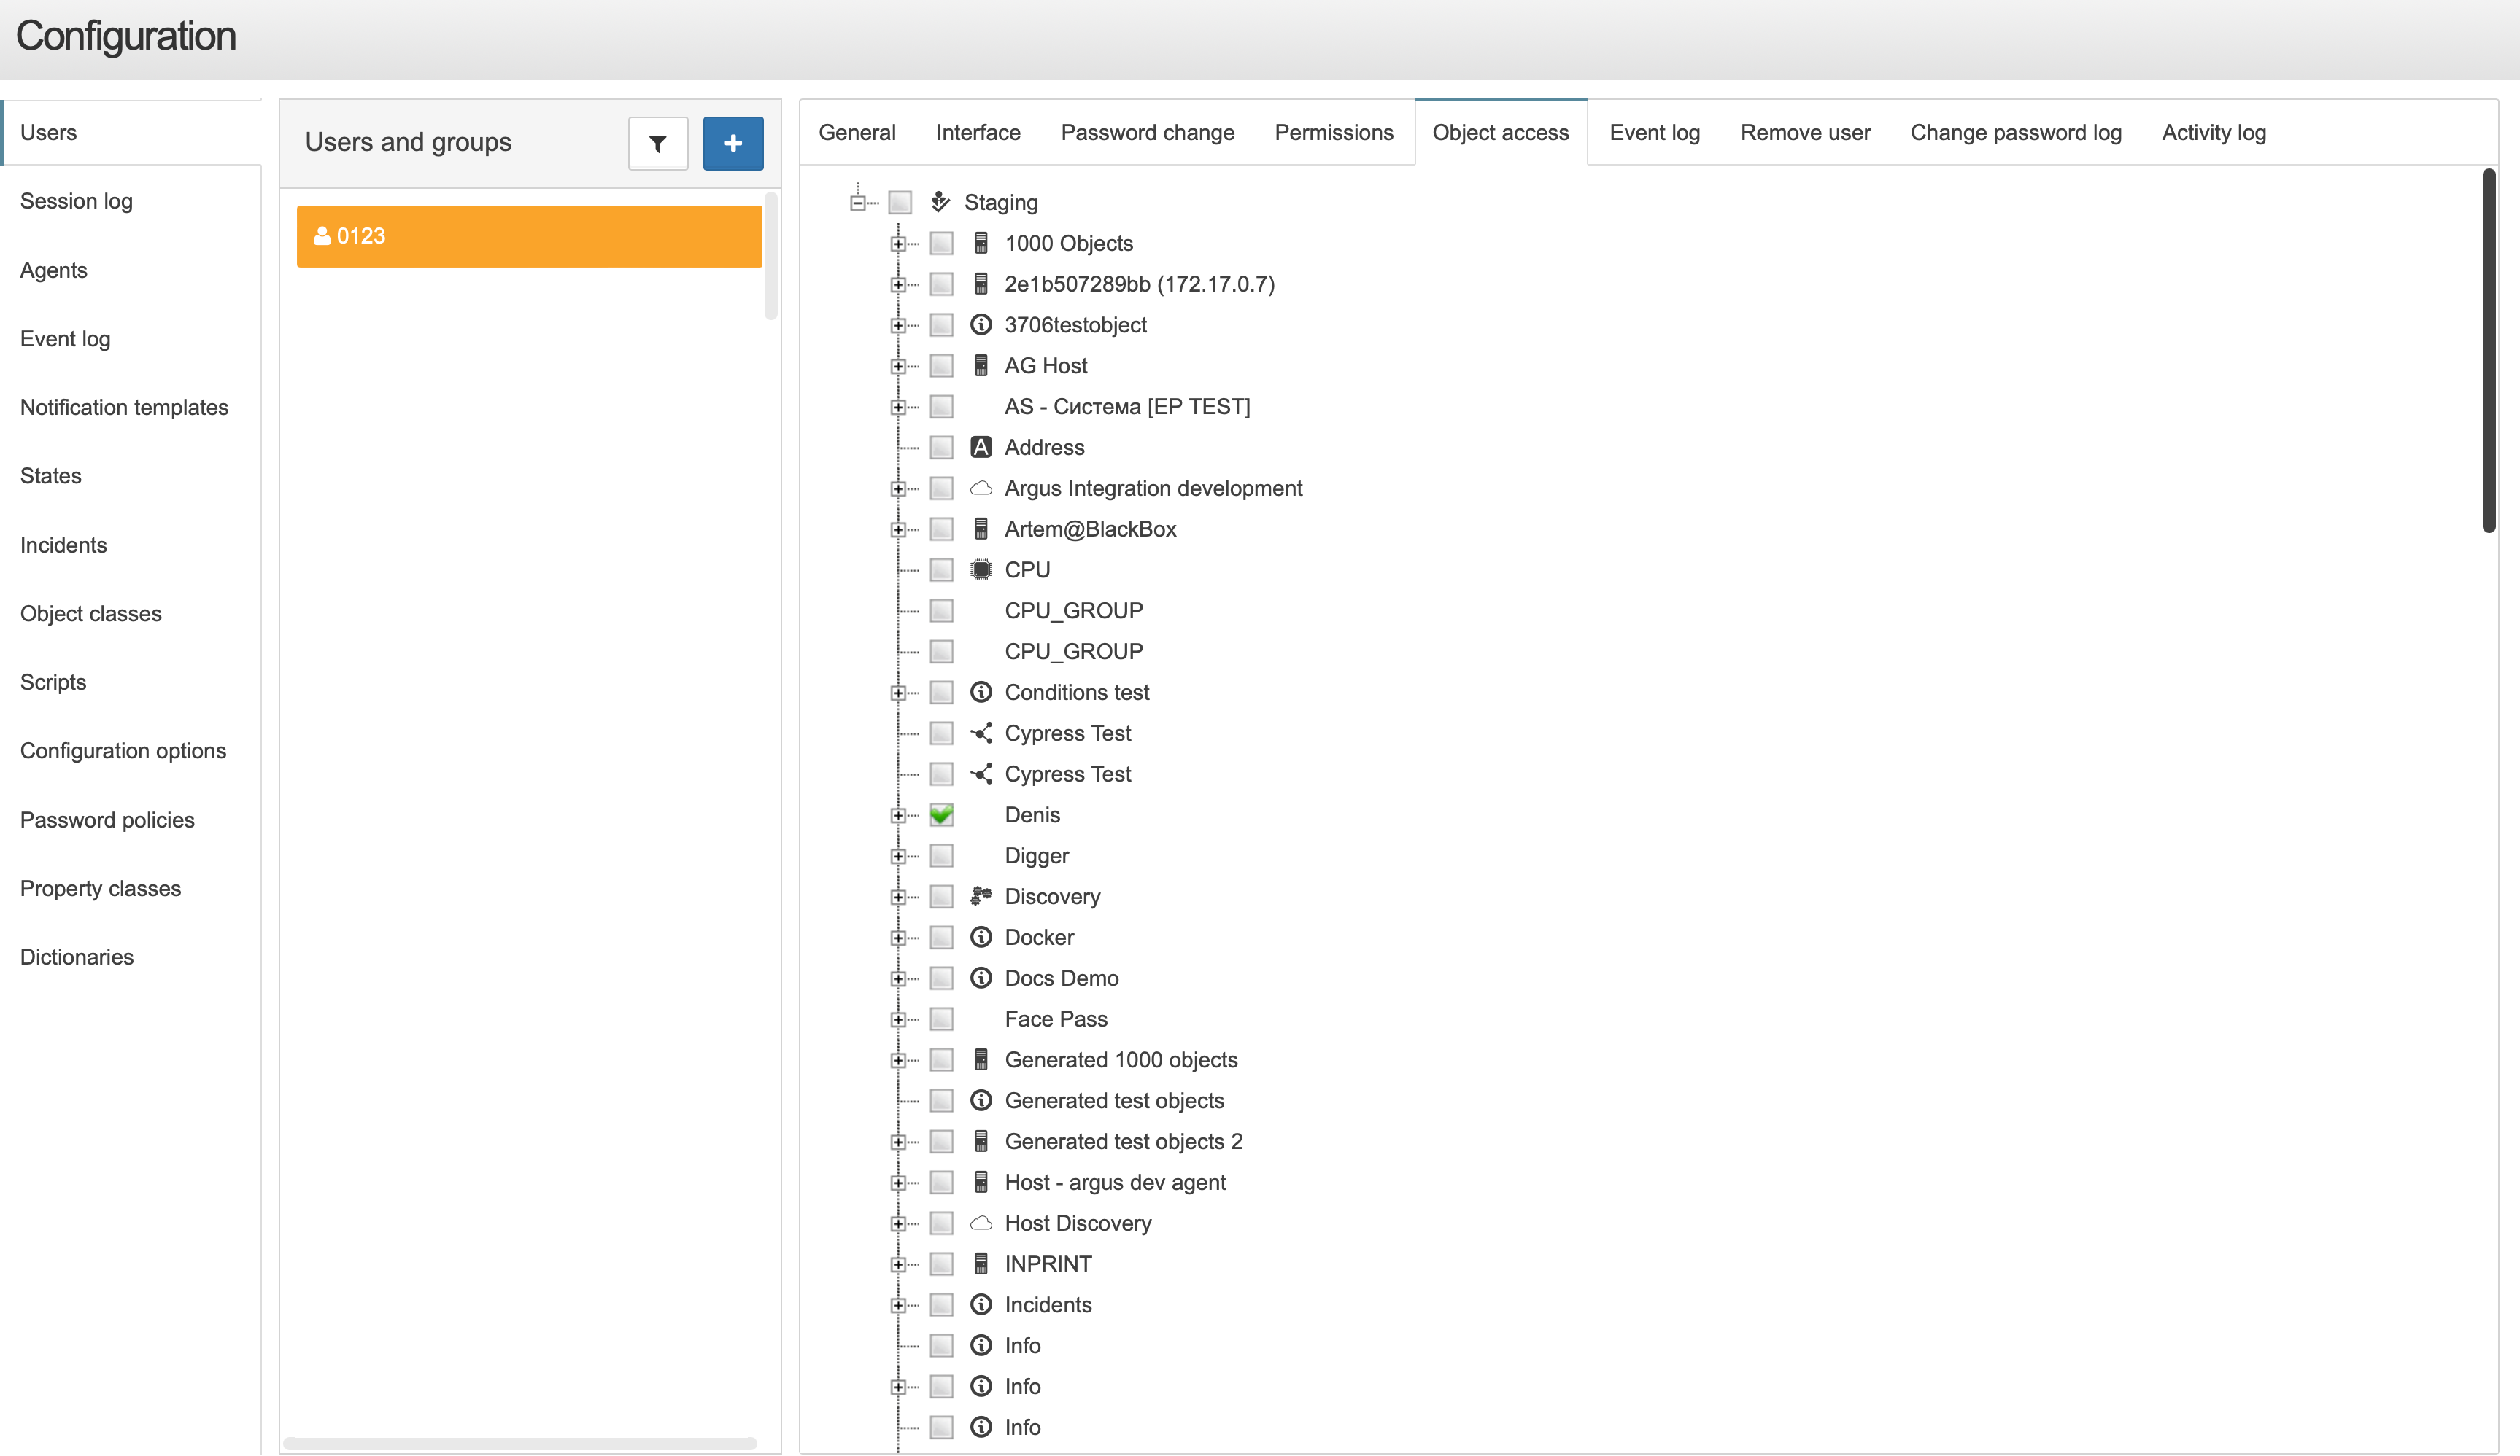Click the chip icon beside CPU
This screenshot has width=2520, height=1456.
coord(981,569)
